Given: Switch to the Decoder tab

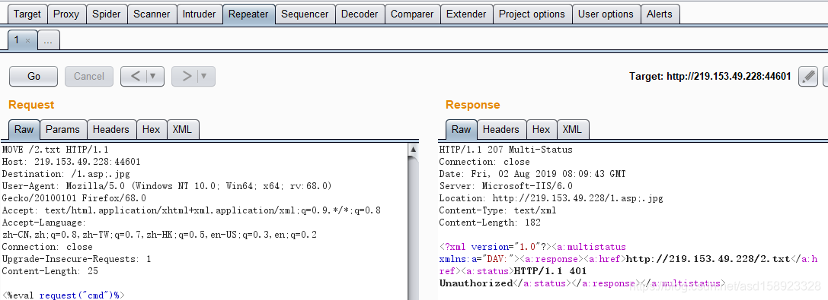Looking at the screenshot, I should pyautogui.click(x=360, y=14).
